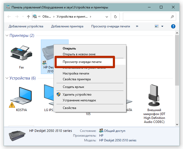Click the scrollbar down arrow
The width and height of the screenshot is (183, 149).
pos(177,125)
